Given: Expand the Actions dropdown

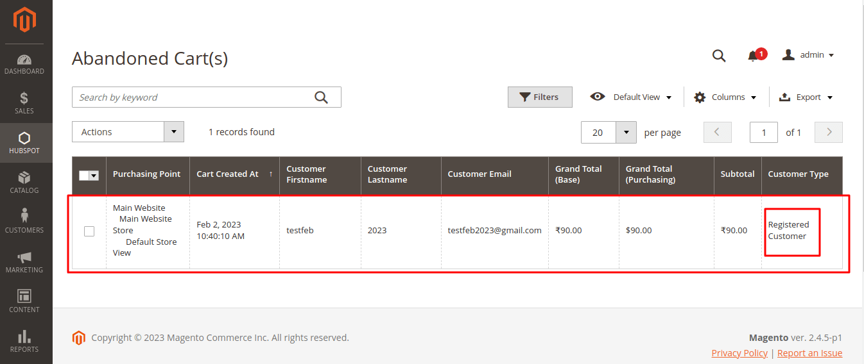Looking at the screenshot, I should coord(128,132).
